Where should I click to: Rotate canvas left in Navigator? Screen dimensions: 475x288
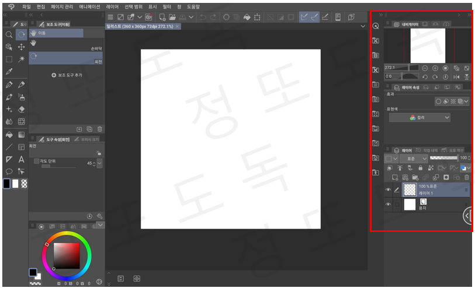425,77
